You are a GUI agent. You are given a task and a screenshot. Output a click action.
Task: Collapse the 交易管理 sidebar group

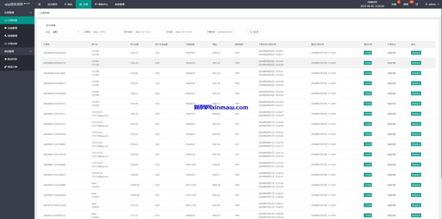[17, 13]
